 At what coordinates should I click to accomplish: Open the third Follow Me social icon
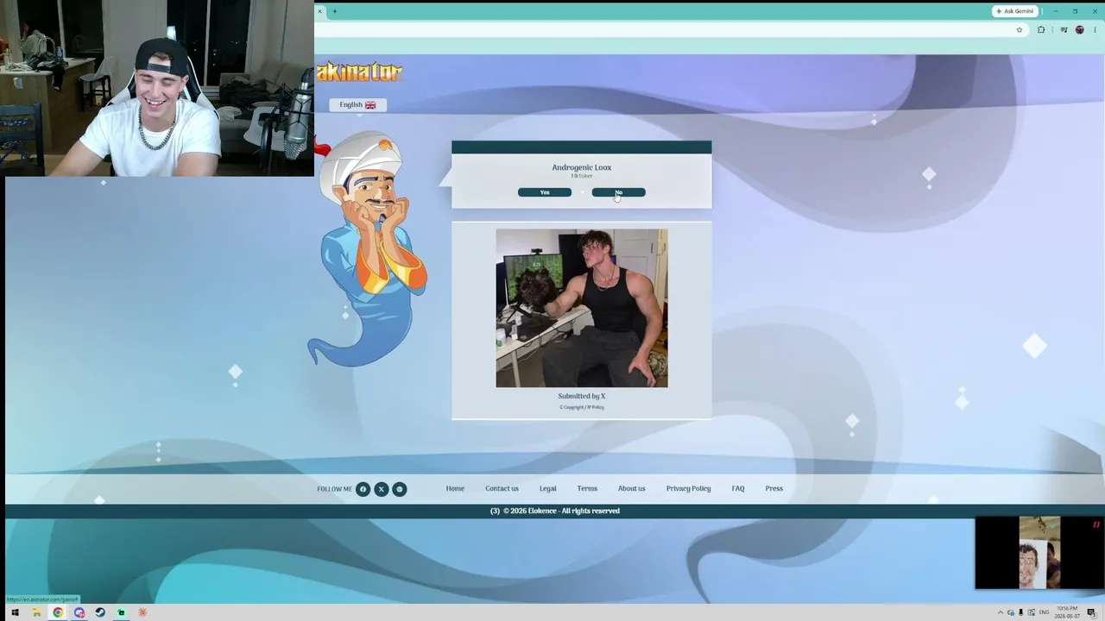pyautogui.click(x=399, y=489)
